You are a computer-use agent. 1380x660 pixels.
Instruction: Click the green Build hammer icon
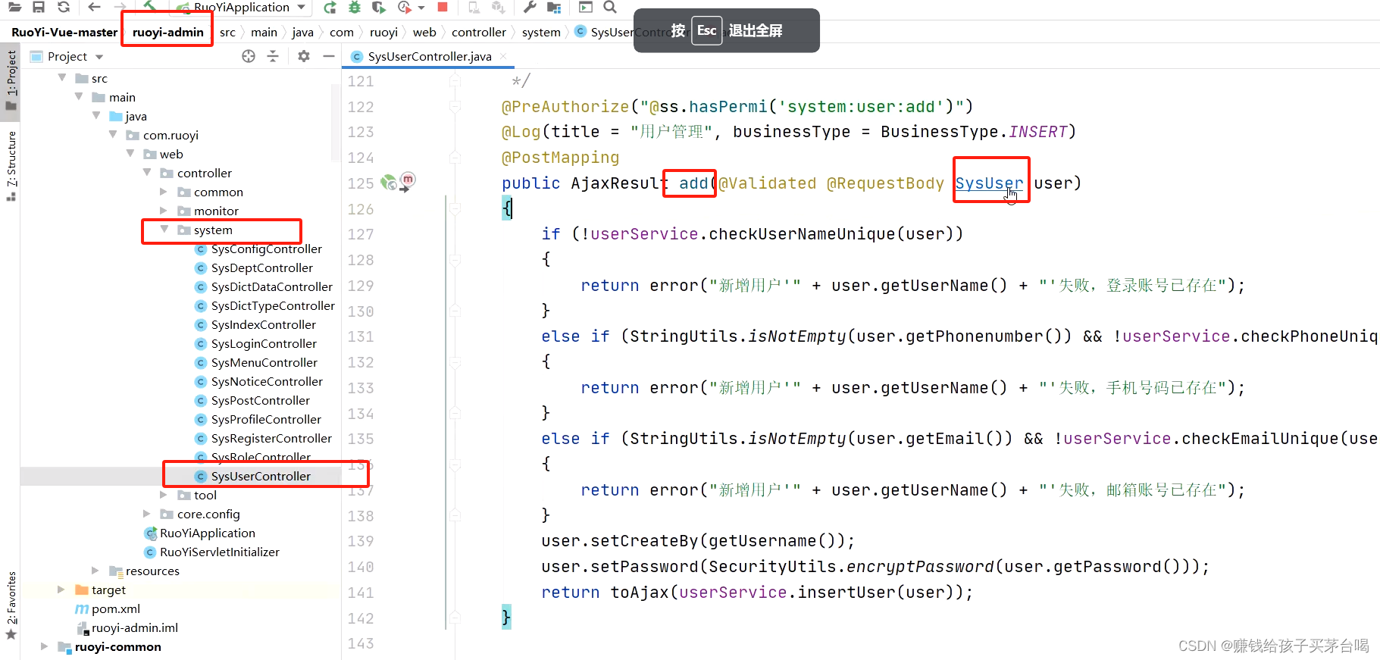(150, 6)
